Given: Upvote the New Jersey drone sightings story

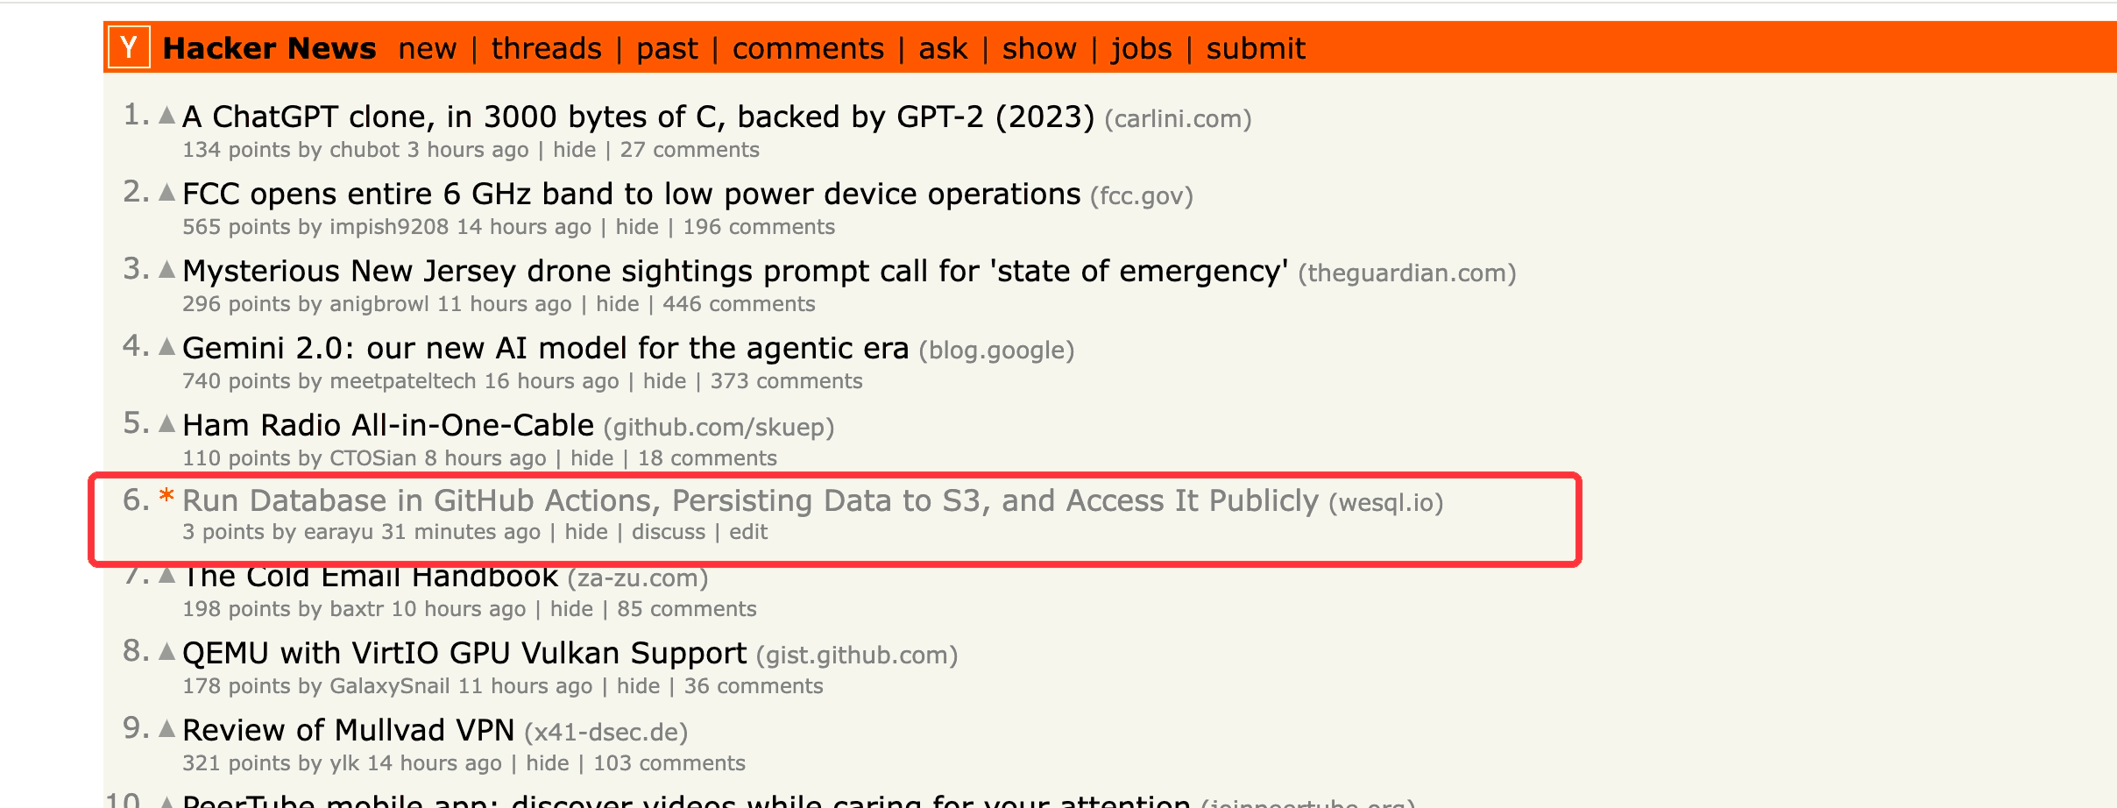Looking at the screenshot, I should point(167,270).
